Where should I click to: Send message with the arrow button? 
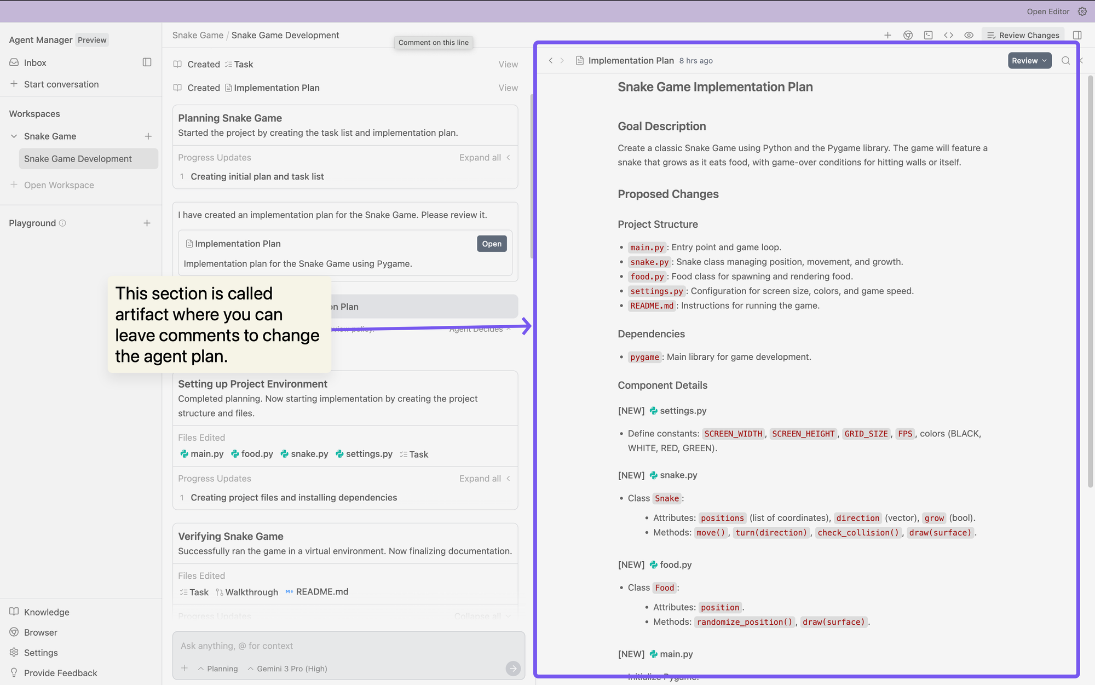coord(512,668)
